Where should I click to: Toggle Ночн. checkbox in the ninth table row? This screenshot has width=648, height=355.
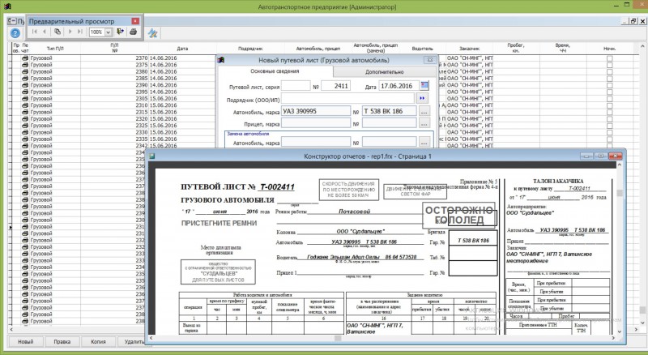point(610,112)
